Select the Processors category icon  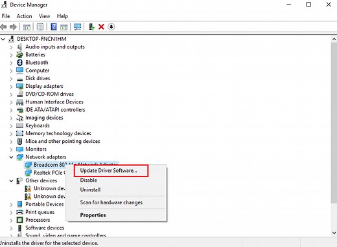19,220
